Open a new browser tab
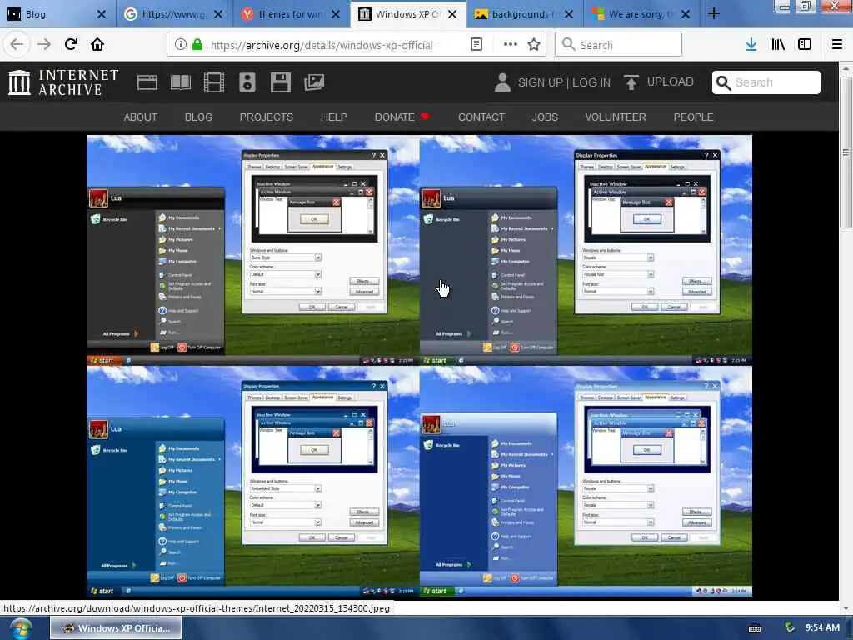 coord(714,14)
